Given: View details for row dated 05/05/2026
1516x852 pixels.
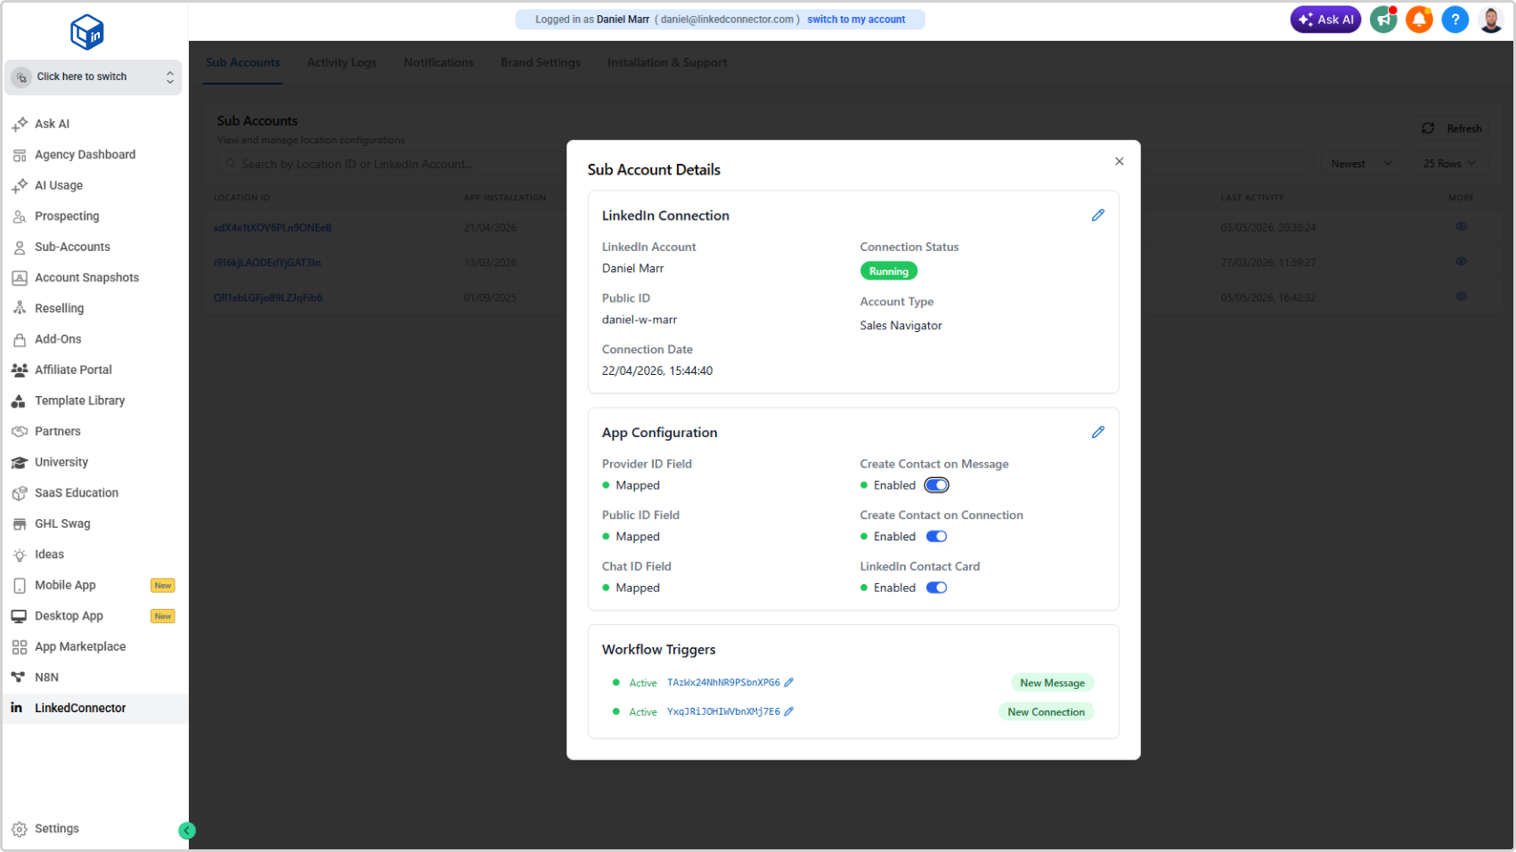Looking at the screenshot, I should 1461,296.
